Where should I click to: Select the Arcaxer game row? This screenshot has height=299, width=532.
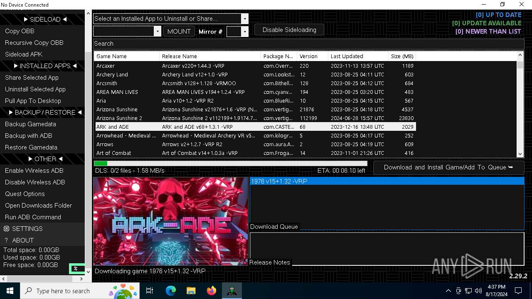click(255, 66)
